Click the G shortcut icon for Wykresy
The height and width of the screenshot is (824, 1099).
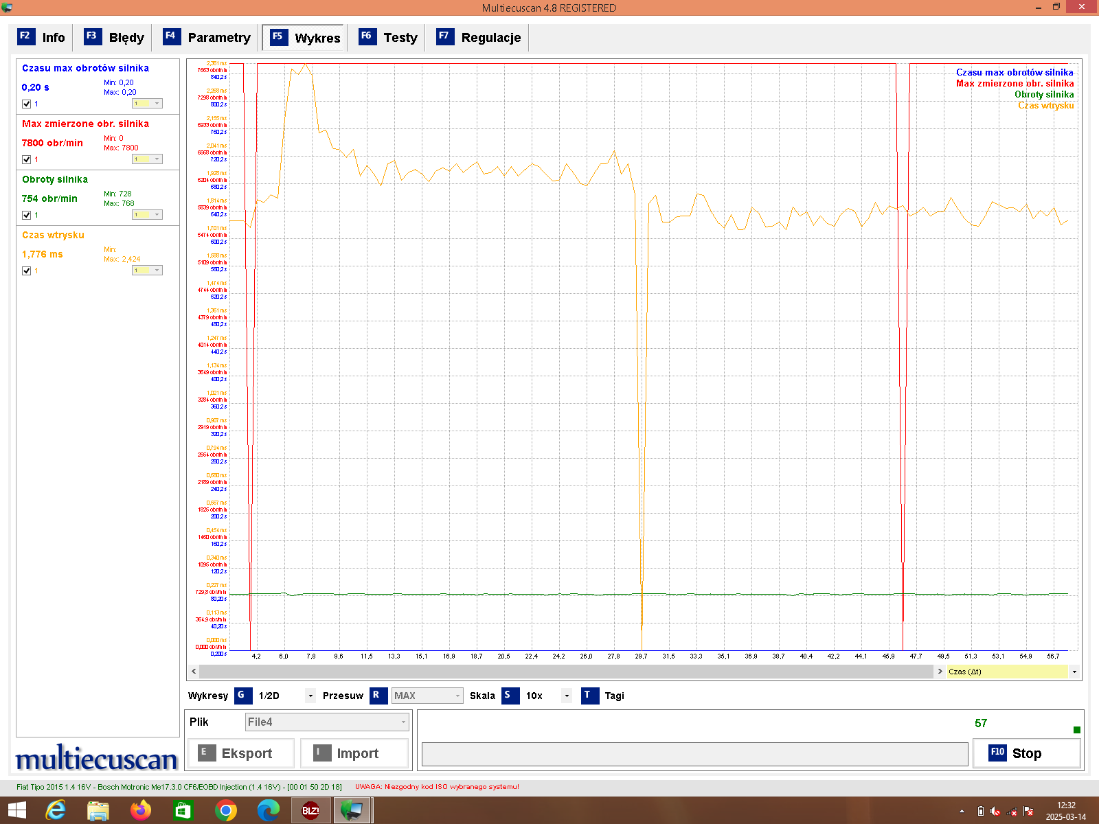(242, 696)
